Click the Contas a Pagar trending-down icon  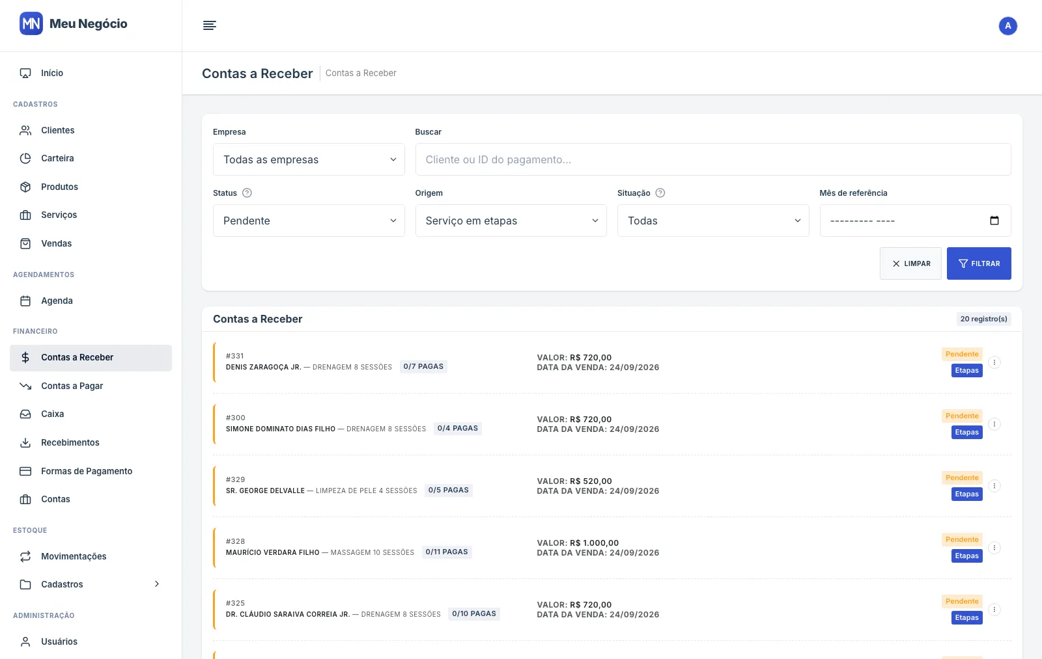click(25, 386)
